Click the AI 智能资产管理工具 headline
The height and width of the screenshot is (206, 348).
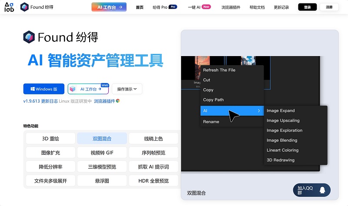click(96, 60)
